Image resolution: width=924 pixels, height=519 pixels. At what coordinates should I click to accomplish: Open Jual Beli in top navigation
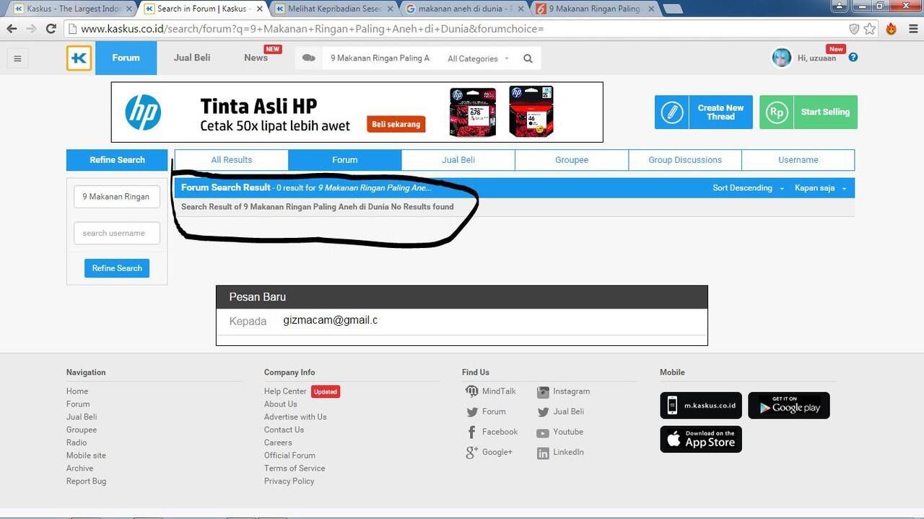pyautogui.click(x=192, y=58)
